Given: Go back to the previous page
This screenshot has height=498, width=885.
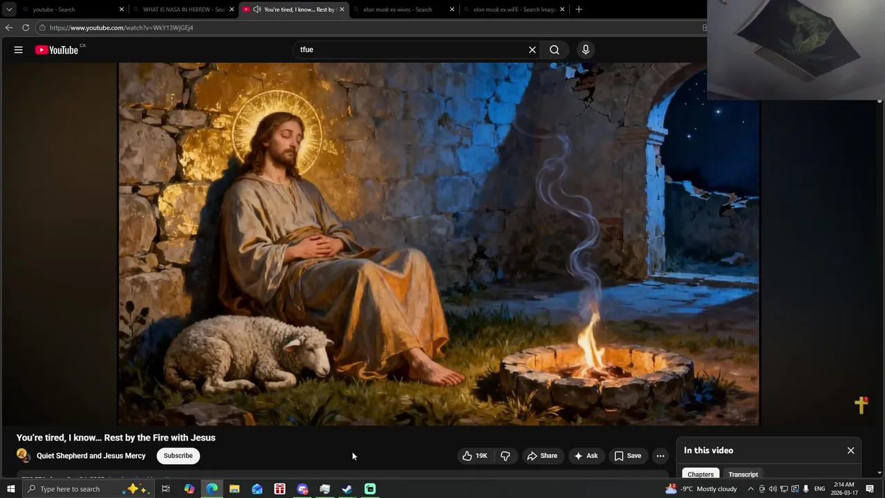Looking at the screenshot, I should click(x=9, y=28).
